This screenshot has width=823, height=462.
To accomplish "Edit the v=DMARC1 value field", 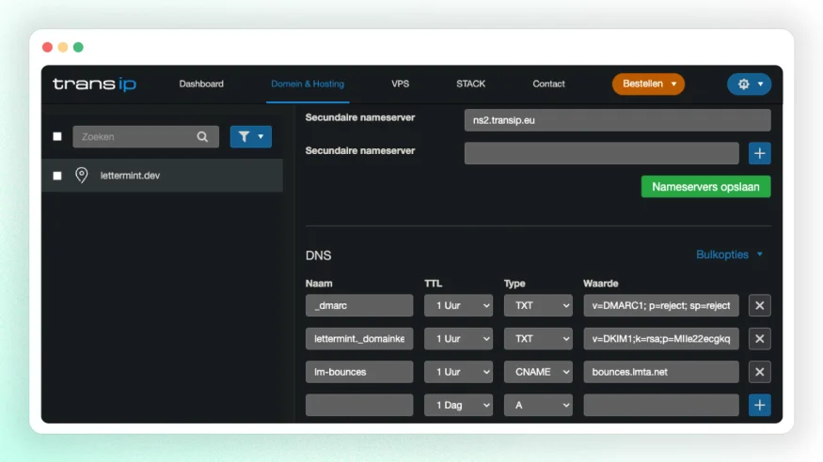I will click(x=661, y=305).
